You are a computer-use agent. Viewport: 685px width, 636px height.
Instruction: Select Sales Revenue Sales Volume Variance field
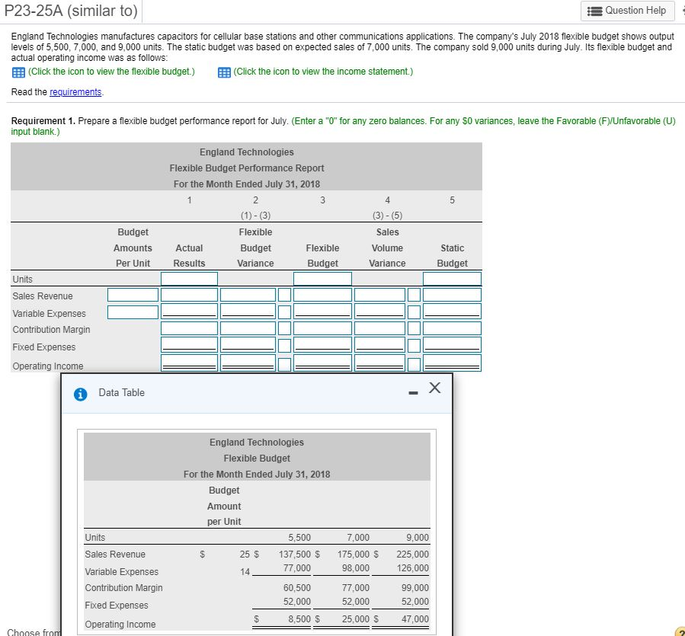click(379, 295)
